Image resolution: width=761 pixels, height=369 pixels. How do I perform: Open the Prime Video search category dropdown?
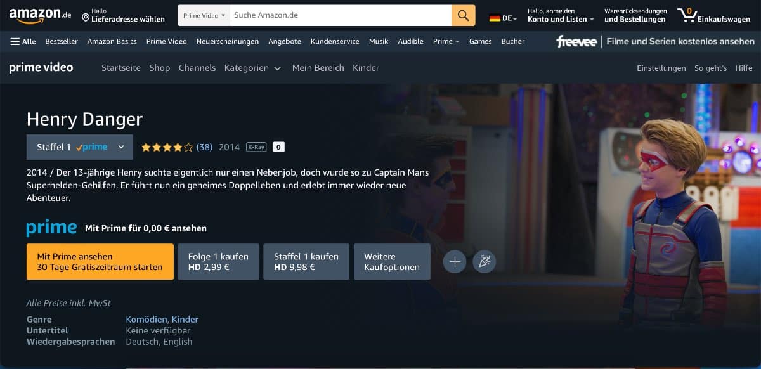204,15
